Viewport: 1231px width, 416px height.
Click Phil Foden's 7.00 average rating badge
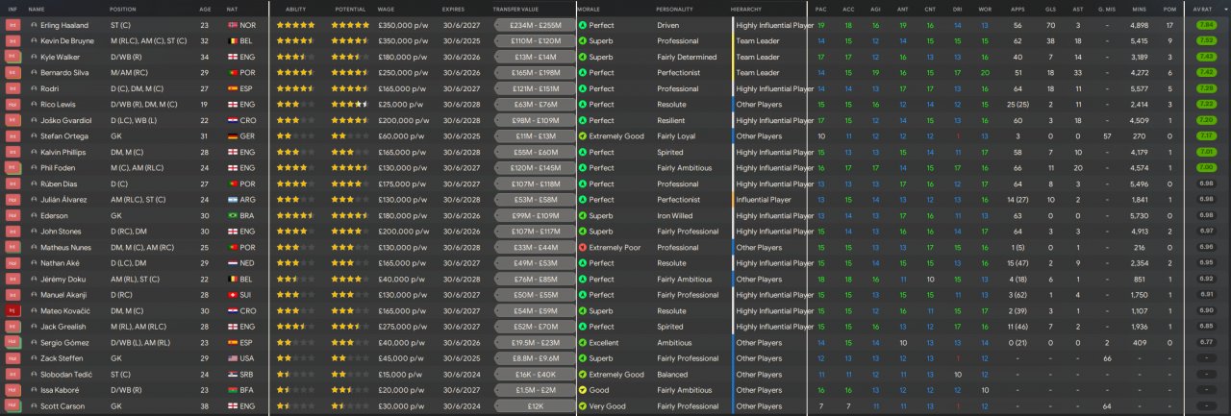point(1206,168)
